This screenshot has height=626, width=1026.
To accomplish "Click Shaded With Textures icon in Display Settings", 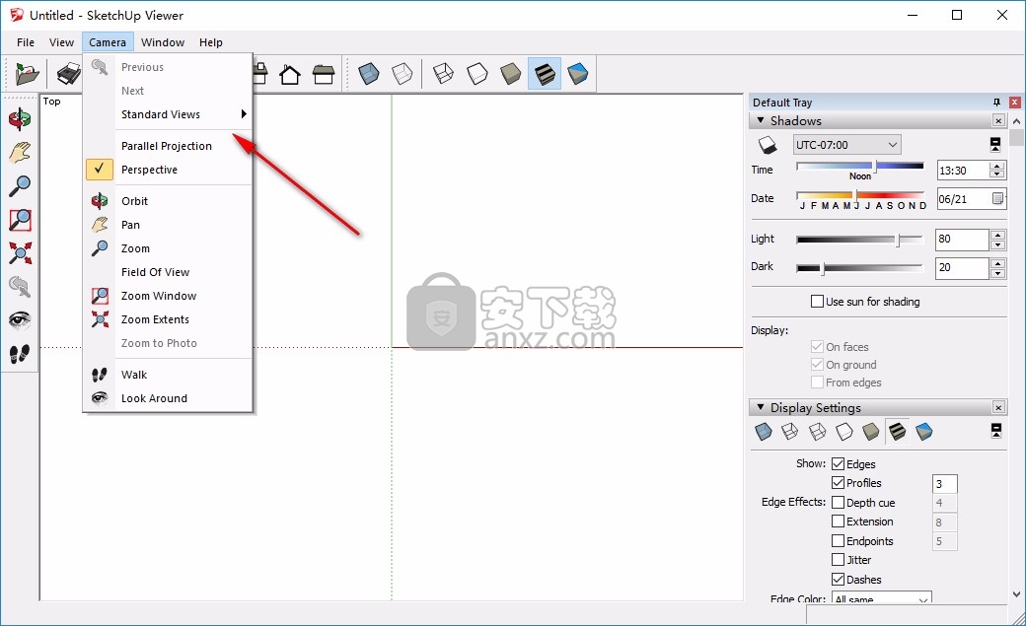I will 897,432.
